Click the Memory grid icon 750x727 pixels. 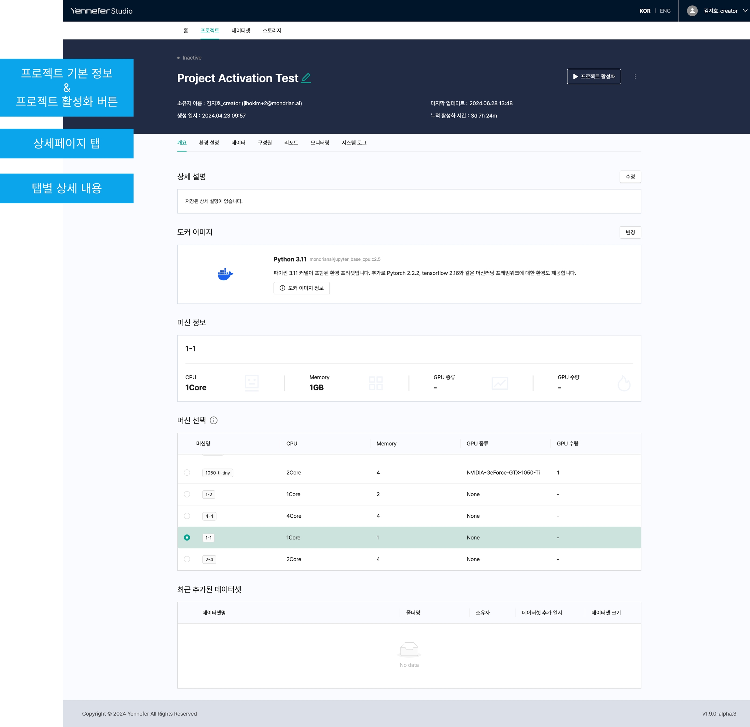coord(375,383)
